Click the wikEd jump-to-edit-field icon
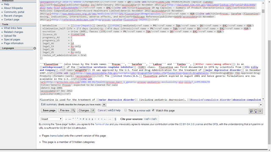Viewport: 271px width, 152px height. pyautogui.click(x=256, y=111)
